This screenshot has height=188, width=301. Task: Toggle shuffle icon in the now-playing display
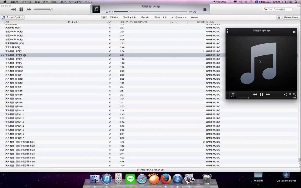point(195,12)
